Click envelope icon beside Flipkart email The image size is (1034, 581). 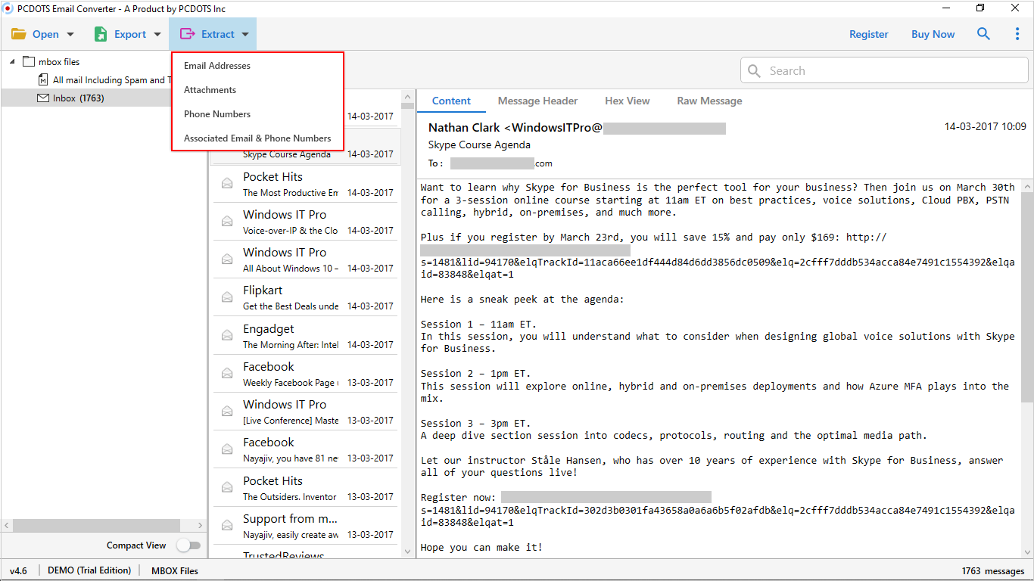coord(226,297)
